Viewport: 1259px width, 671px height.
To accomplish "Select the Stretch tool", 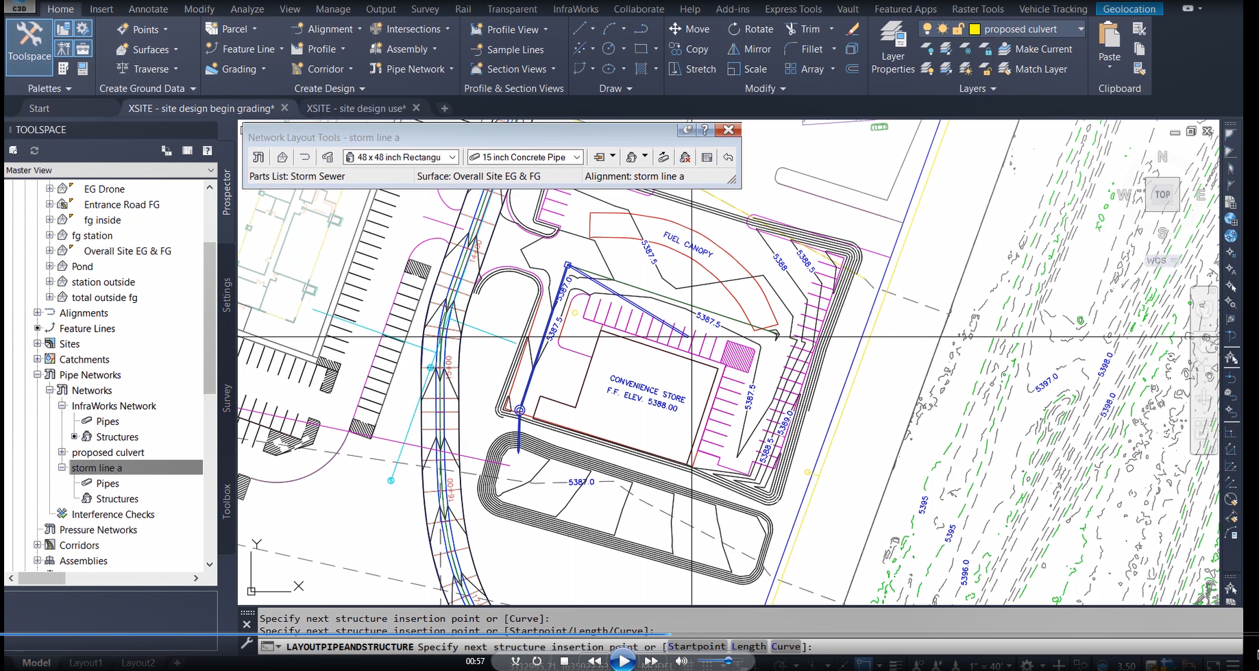I will click(x=692, y=69).
